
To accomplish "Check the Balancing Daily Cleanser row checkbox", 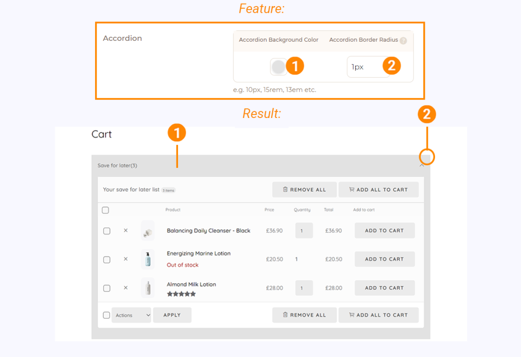I will pyautogui.click(x=107, y=231).
